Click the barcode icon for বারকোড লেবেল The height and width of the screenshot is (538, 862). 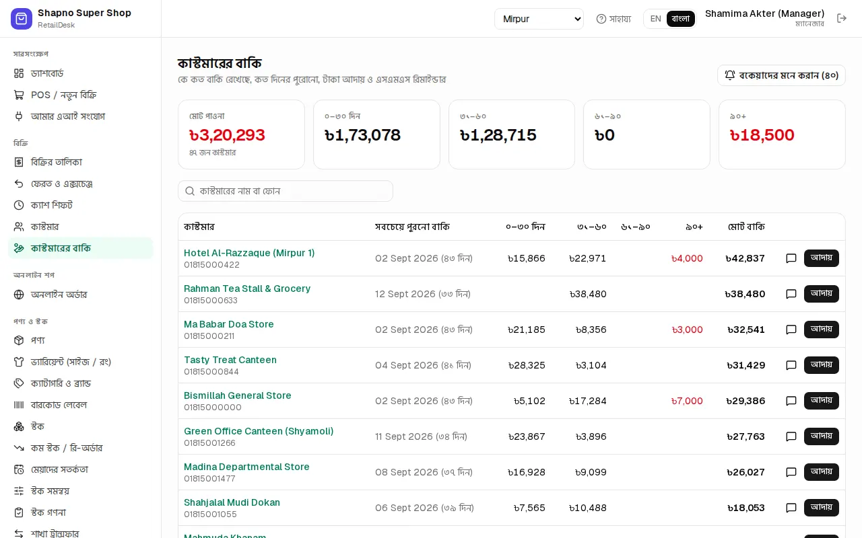(19, 405)
